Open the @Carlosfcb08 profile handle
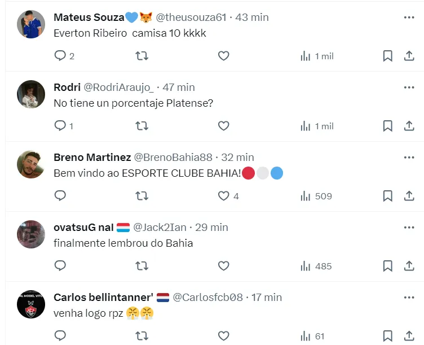 click(207, 298)
